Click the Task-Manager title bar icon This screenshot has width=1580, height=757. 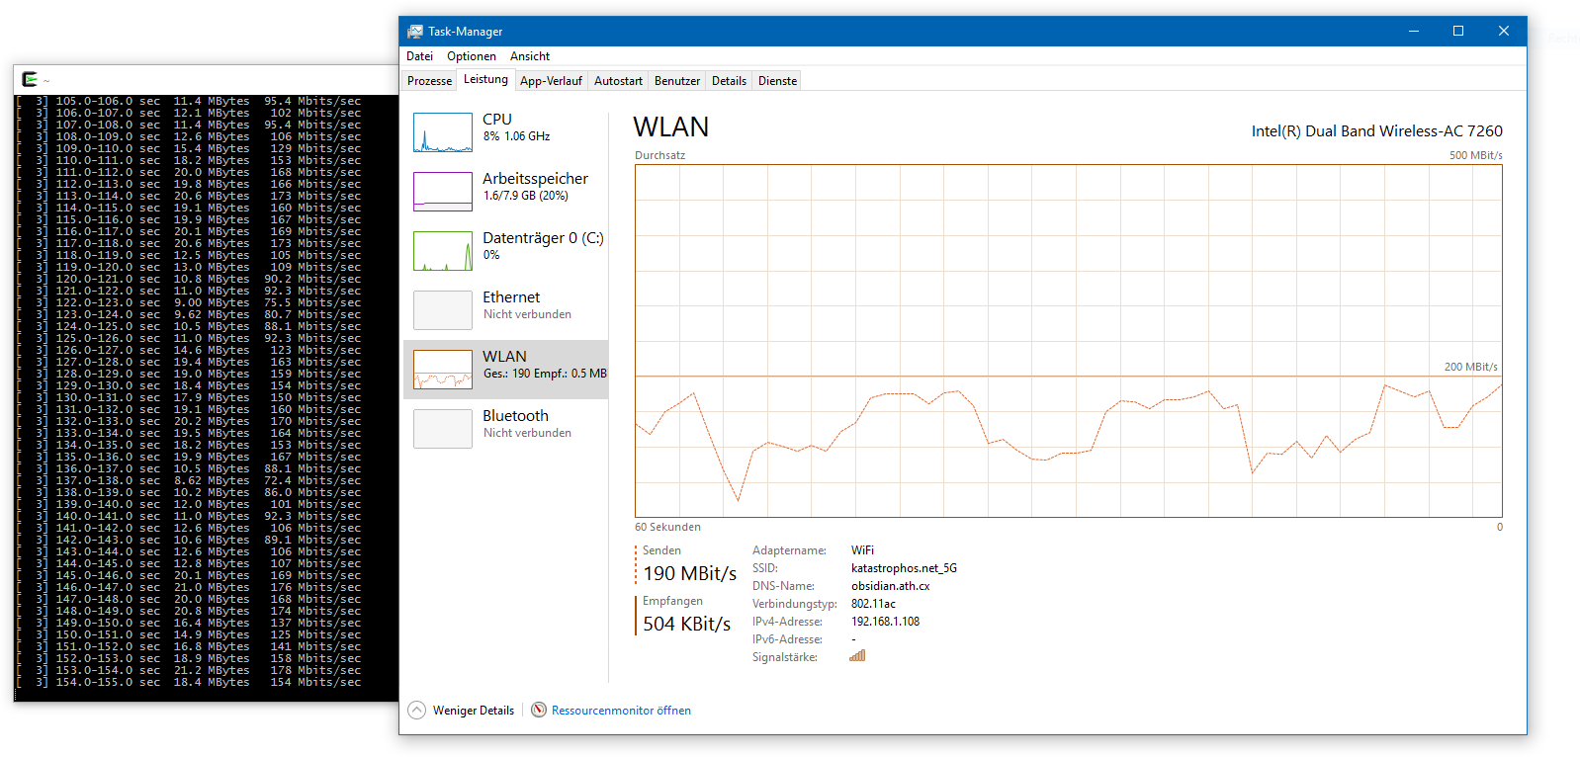(x=415, y=32)
